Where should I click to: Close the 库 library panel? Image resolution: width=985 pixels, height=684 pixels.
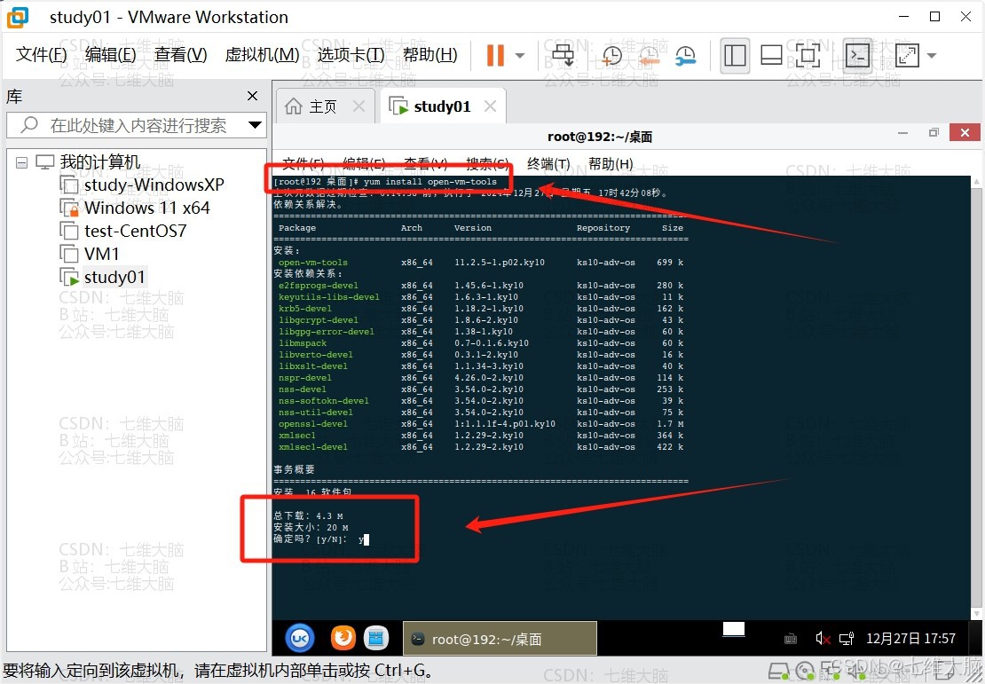coord(253,96)
